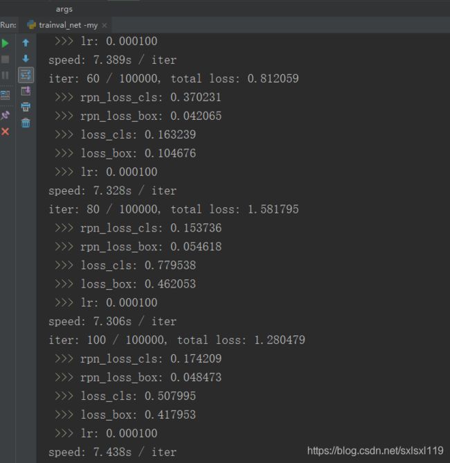Screen dimensions: 450x463
Task: Click the Restore Layout icon
Action: pyautogui.click(x=5, y=95)
